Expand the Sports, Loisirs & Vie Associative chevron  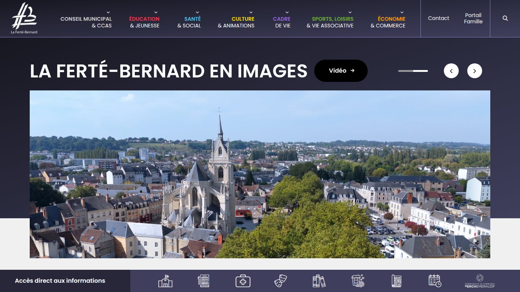click(350, 12)
